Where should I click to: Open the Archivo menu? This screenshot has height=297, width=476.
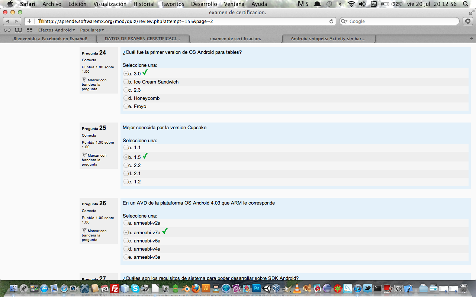tap(52, 4)
